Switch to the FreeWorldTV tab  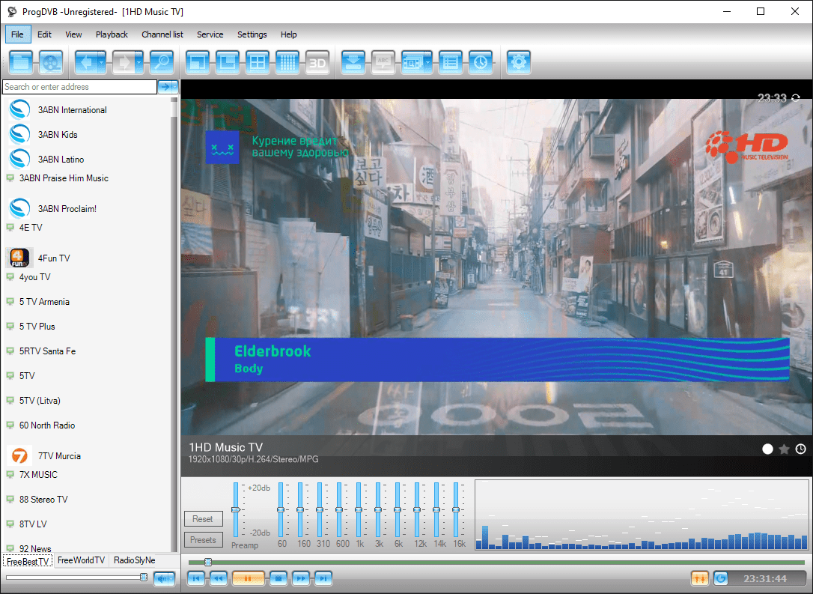pos(81,560)
